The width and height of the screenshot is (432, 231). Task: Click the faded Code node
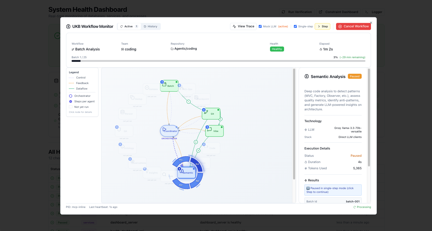[211, 148]
